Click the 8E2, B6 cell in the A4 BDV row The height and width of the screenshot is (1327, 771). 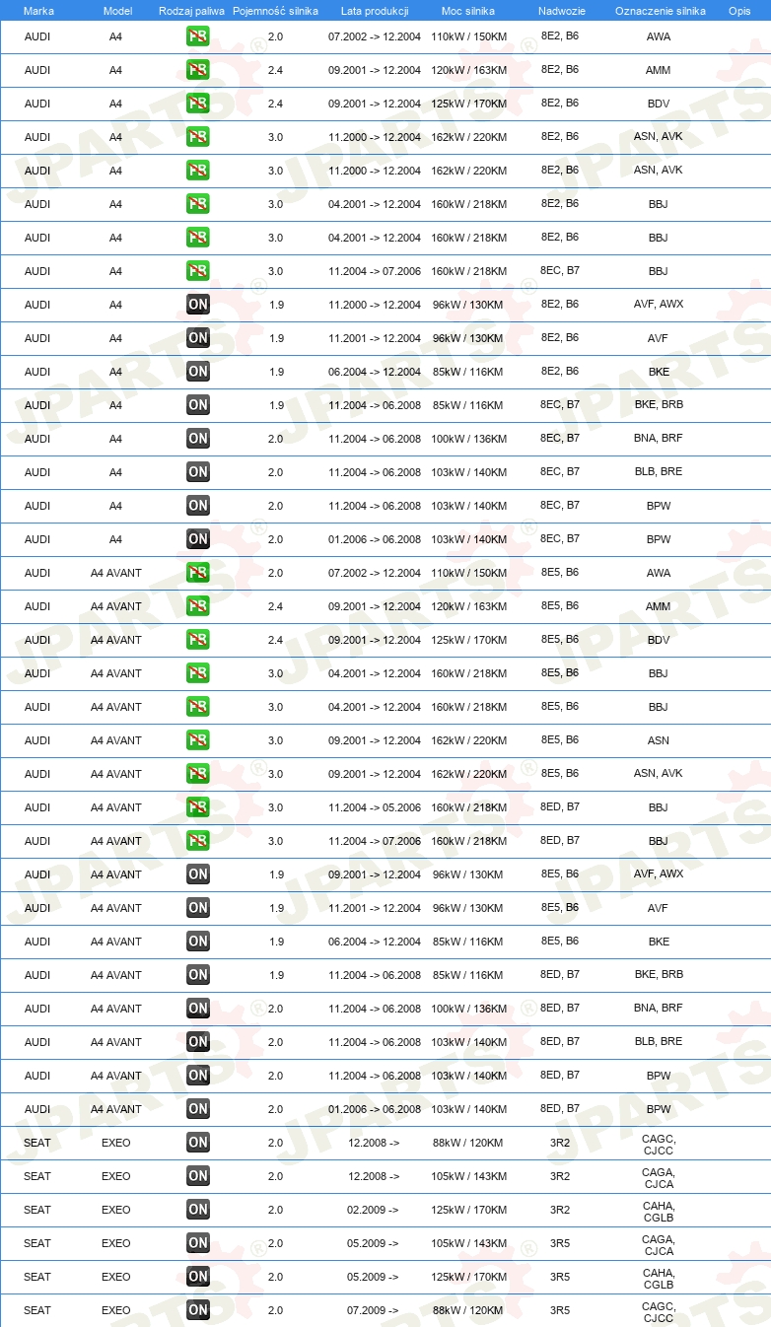560,103
